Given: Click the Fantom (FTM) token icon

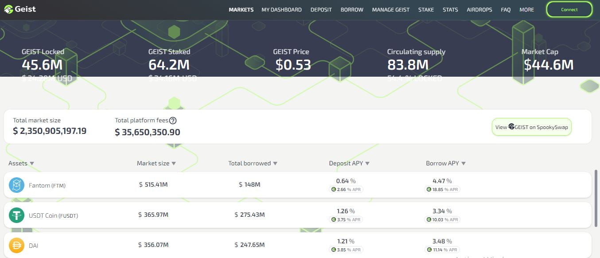Looking at the screenshot, I should [x=16, y=185].
